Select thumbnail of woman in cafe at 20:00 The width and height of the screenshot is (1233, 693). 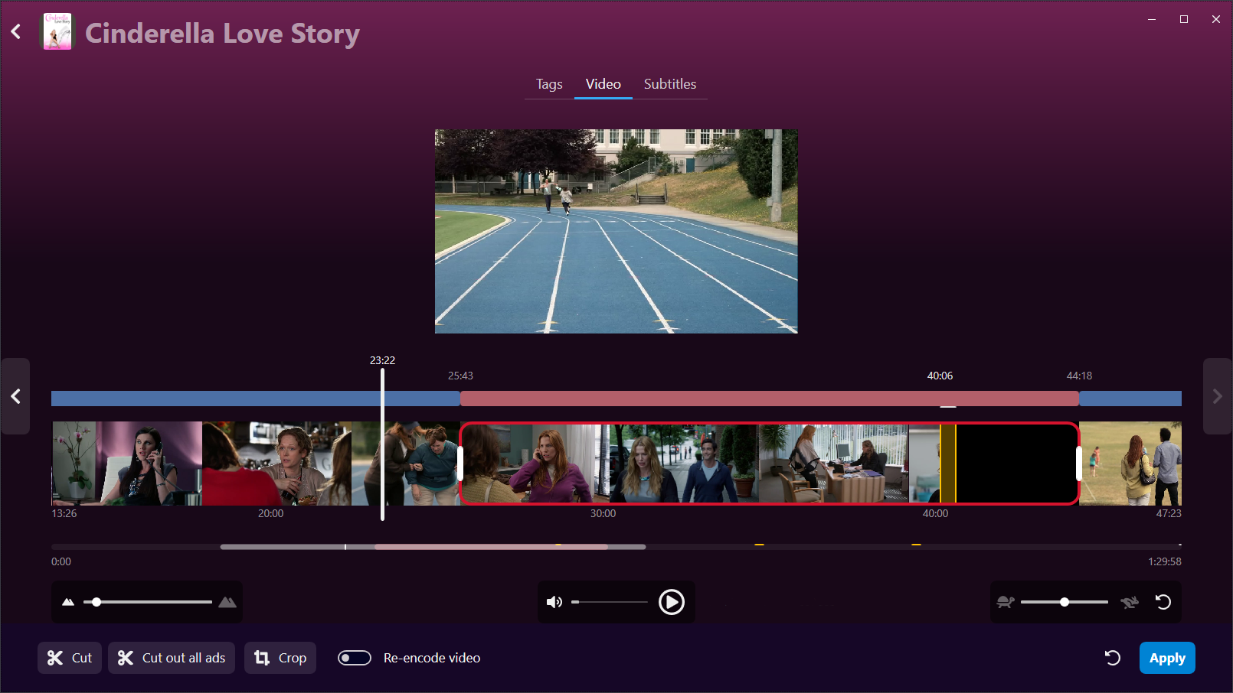point(277,464)
